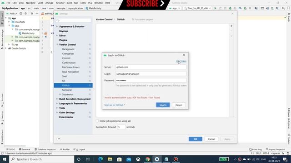Image resolution: width=291 pixels, height=163 pixels.
Task: Close the Log In to GitHub dialog
Action: point(184,55)
